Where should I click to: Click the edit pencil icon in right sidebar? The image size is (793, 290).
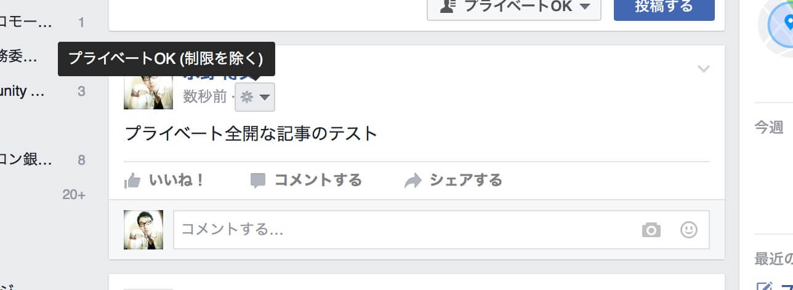tap(763, 286)
